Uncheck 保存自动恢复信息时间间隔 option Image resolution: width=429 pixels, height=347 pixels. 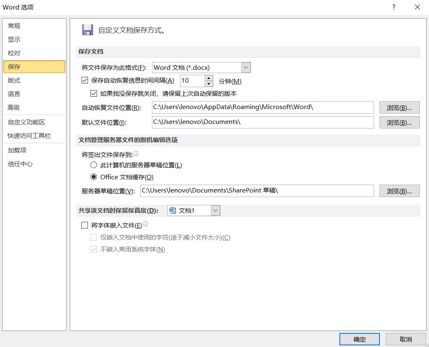click(x=85, y=80)
